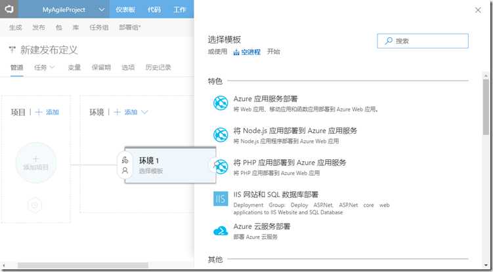493x272 pixels.
Task: Click the IIS template icon
Action: click(x=221, y=199)
